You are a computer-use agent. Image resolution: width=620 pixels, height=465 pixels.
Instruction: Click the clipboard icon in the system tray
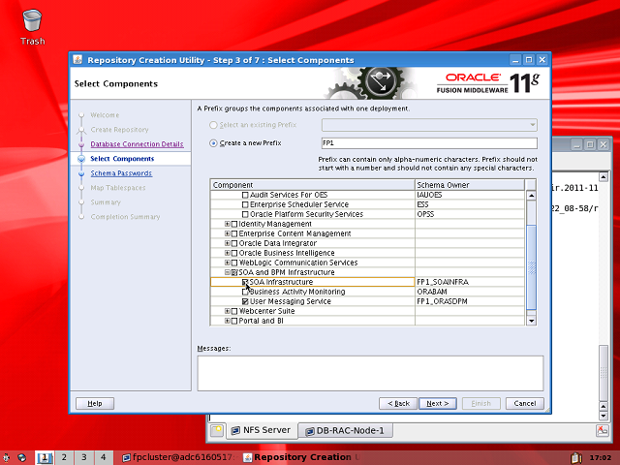tap(576, 457)
